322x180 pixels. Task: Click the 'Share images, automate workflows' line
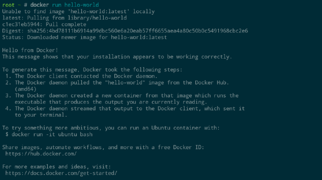coord(103,147)
